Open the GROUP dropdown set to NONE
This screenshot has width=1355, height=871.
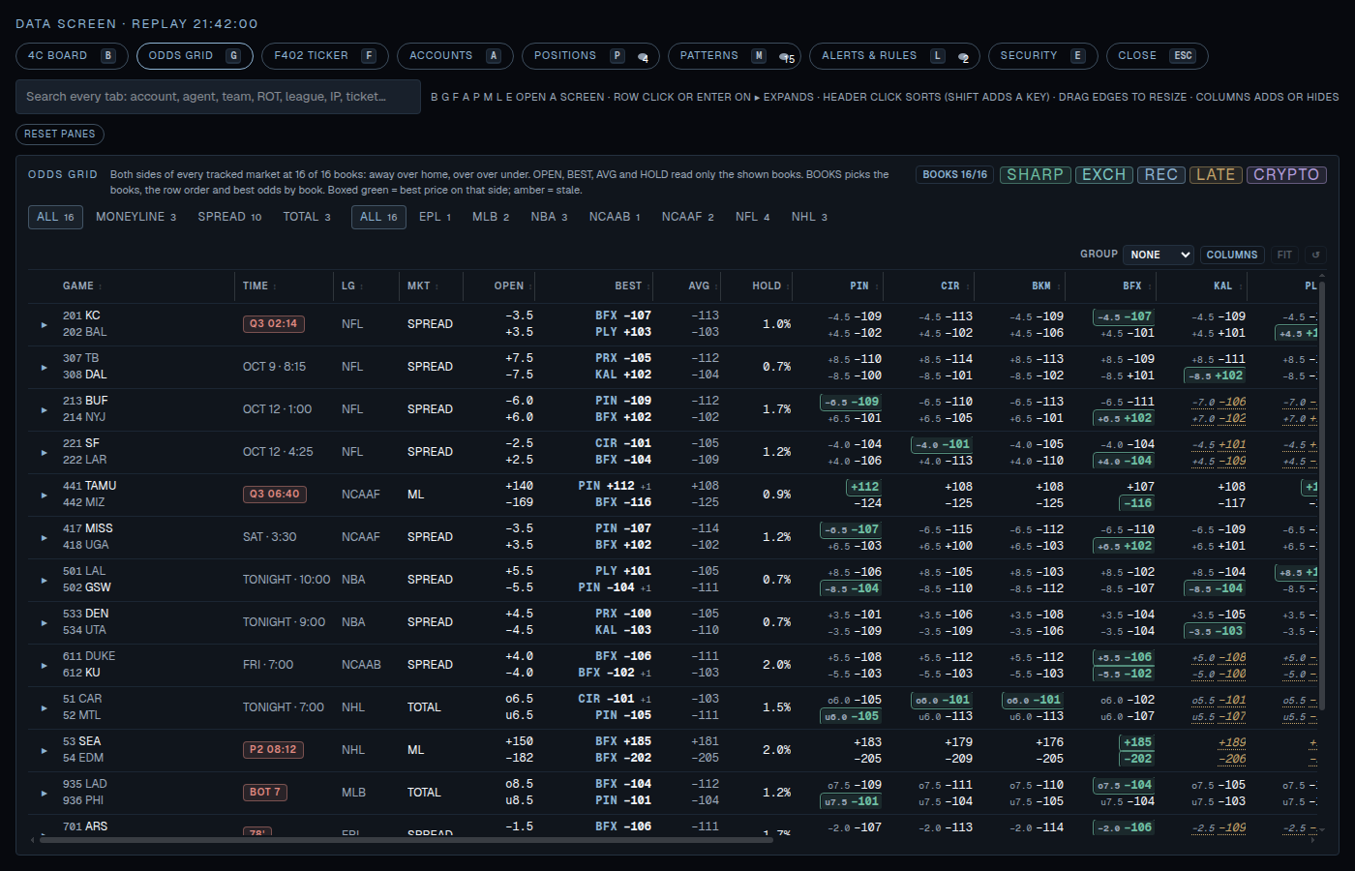pyautogui.click(x=1159, y=255)
